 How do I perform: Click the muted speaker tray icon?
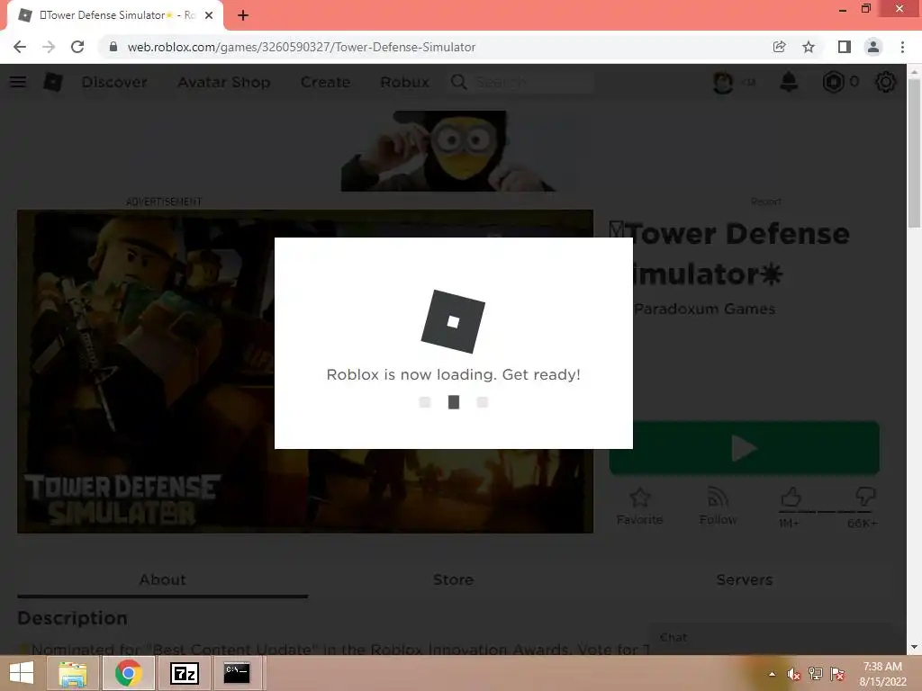(793, 674)
